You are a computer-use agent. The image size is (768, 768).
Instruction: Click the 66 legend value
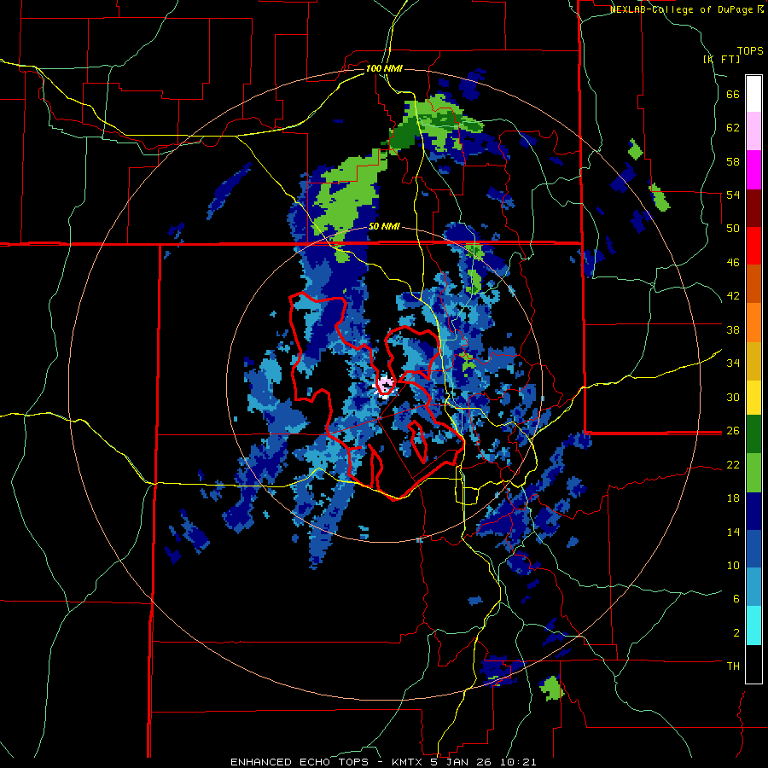(733, 94)
